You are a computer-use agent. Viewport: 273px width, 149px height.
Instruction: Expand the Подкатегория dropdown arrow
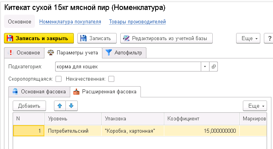tap(205, 67)
